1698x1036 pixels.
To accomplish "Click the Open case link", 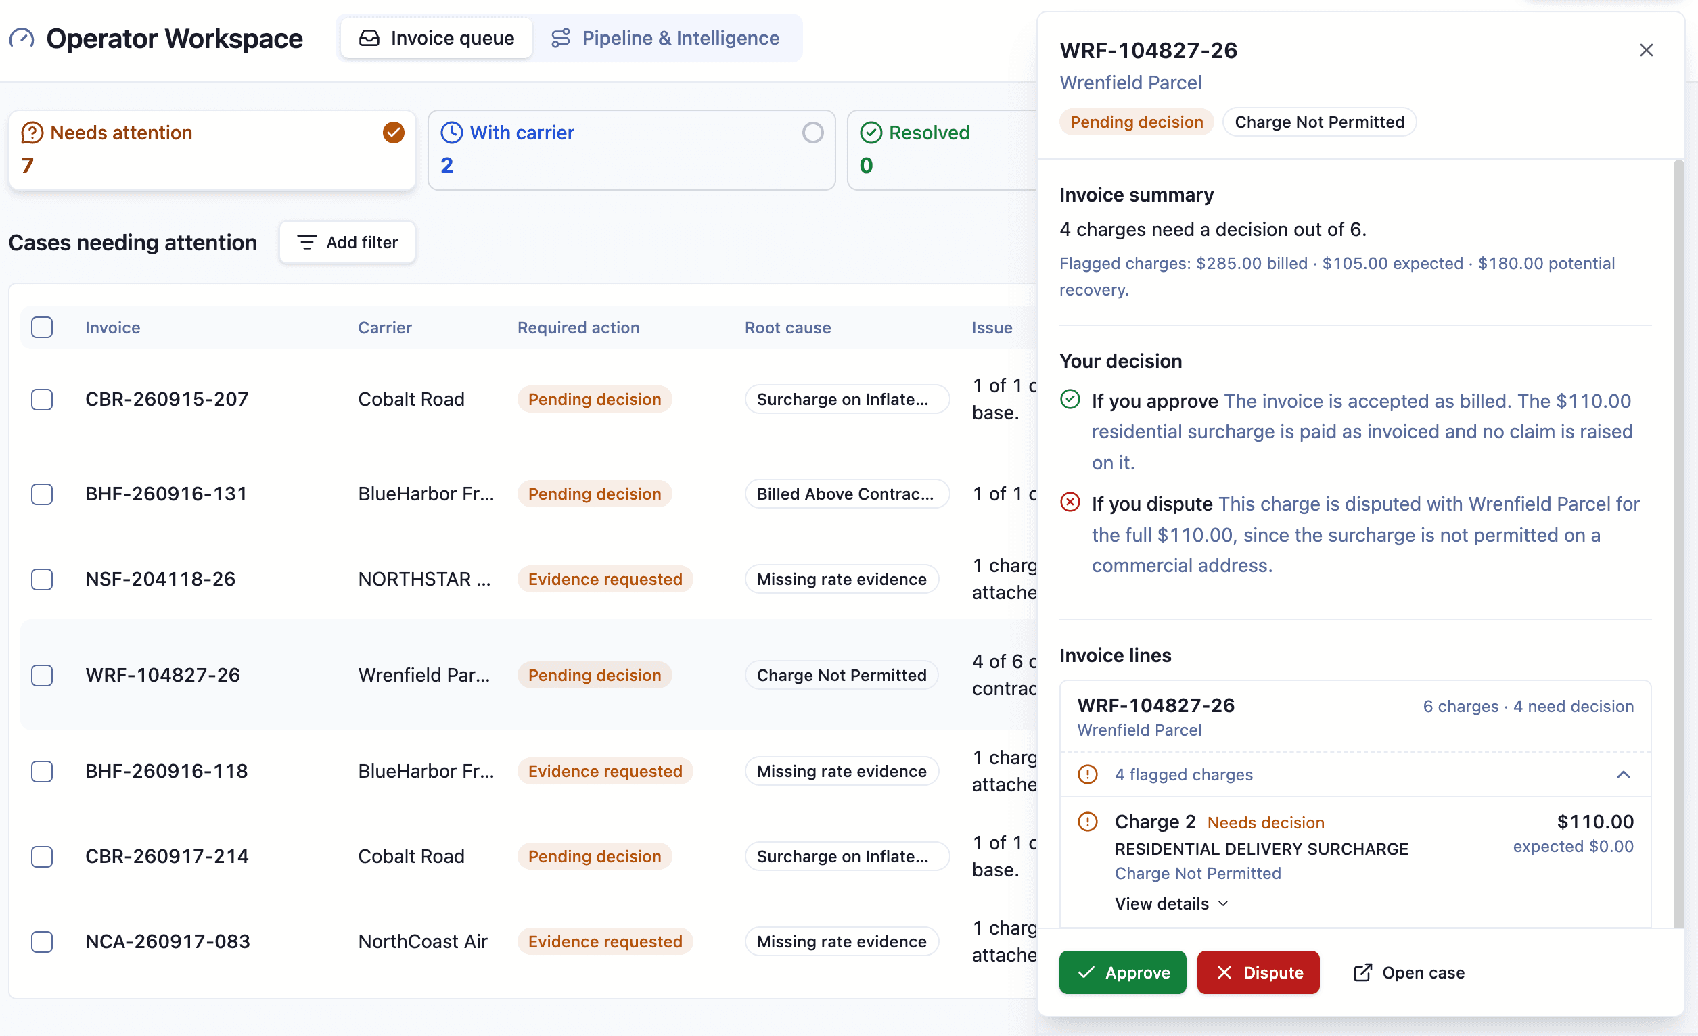I will pos(1408,972).
